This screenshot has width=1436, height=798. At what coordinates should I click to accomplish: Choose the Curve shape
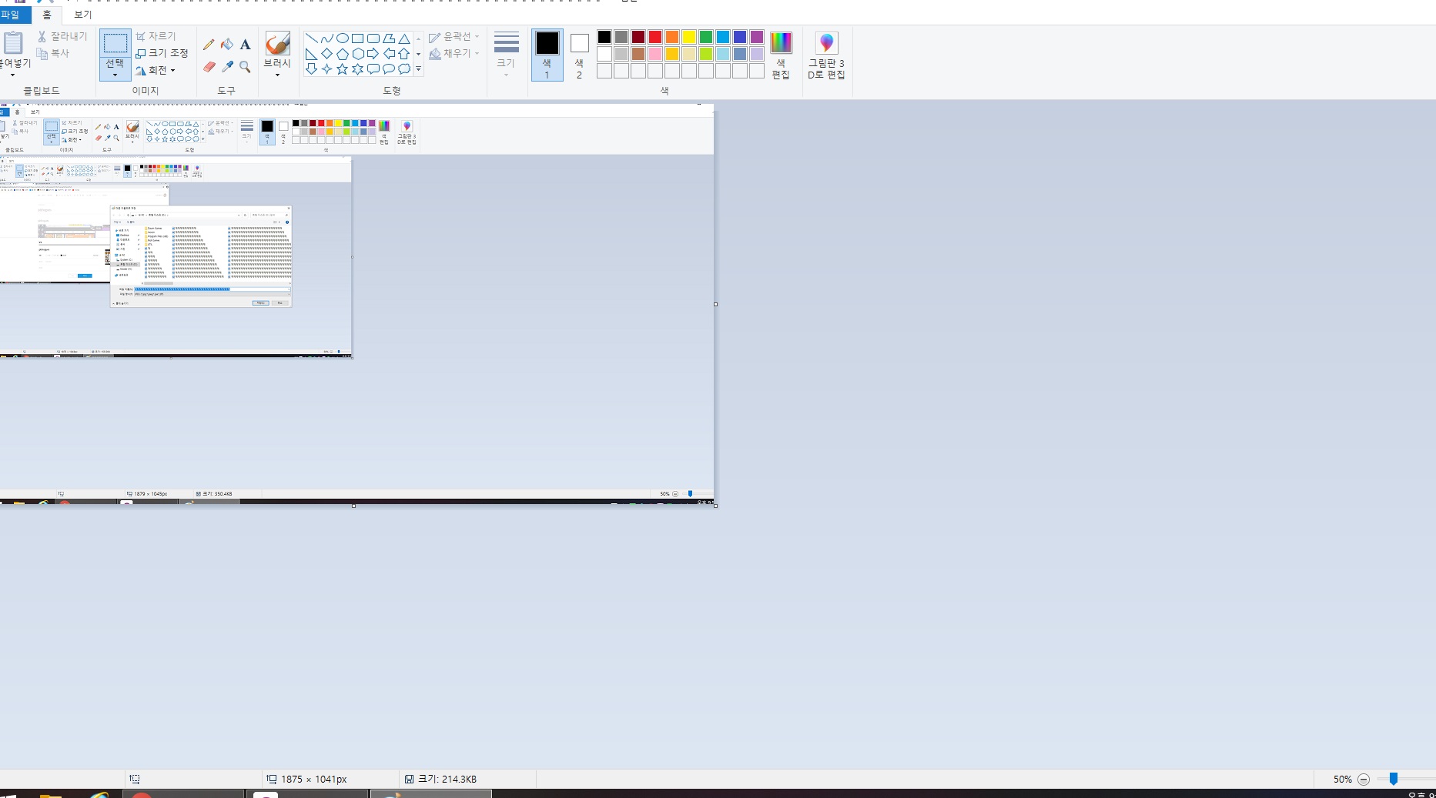[x=326, y=38]
